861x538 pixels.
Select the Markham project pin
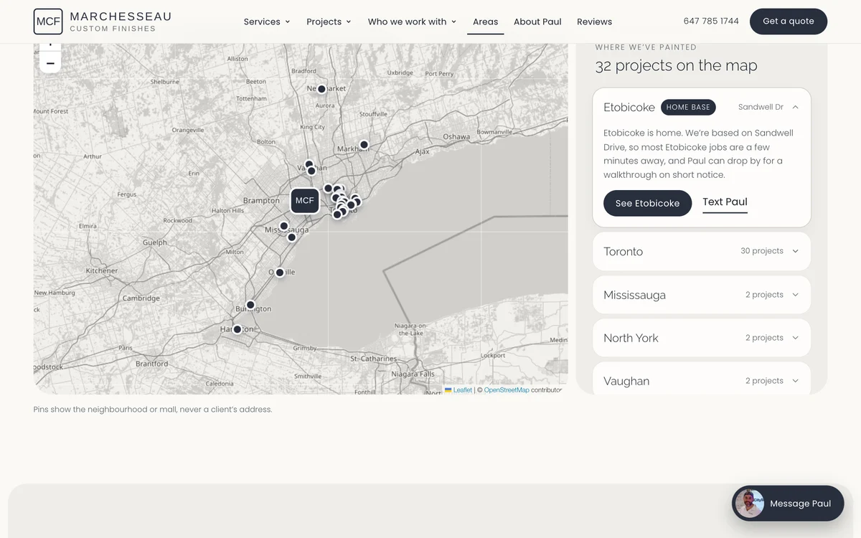point(364,145)
